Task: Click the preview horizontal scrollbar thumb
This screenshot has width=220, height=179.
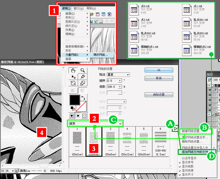Action: point(44,166)
